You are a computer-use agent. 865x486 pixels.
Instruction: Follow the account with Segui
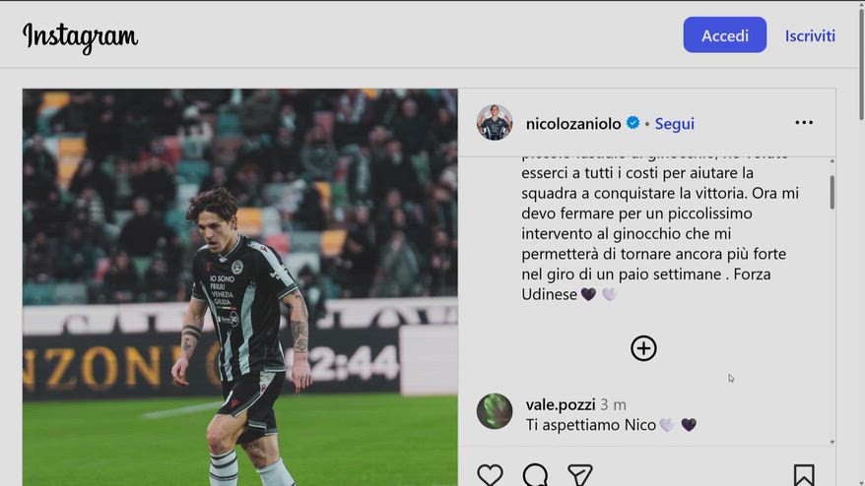point(675,124)
